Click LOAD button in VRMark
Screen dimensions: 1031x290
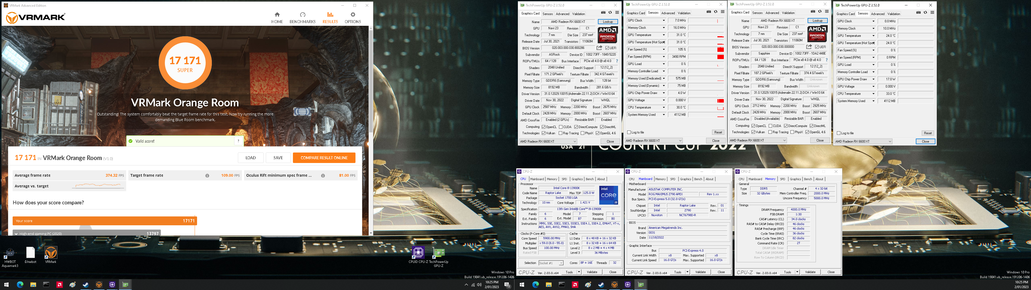point(251,158)
